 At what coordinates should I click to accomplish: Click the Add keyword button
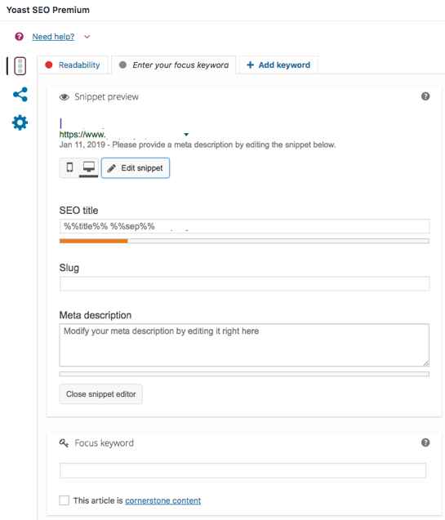pyautogui.click(x=278, y=65)
